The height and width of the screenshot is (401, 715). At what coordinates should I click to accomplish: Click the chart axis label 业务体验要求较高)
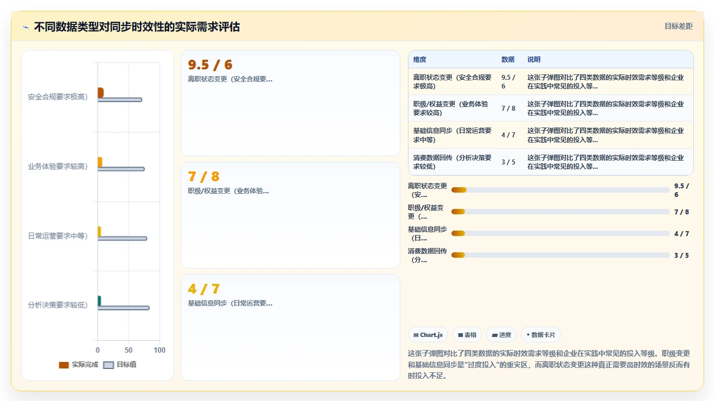coord(58,167)
